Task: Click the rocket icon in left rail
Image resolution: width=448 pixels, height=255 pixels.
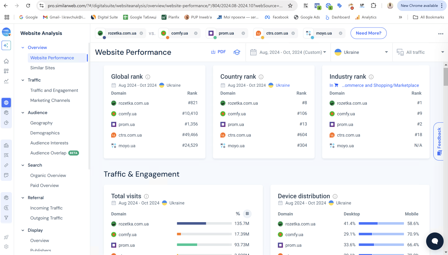Action: pos(6,237)
